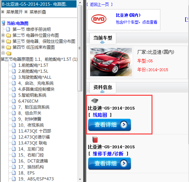Click folder icon of 第四节 低压线束布置图

(x=9, y=47)
